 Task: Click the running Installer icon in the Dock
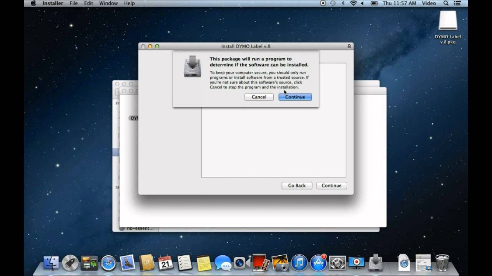[x=376, y=263]
